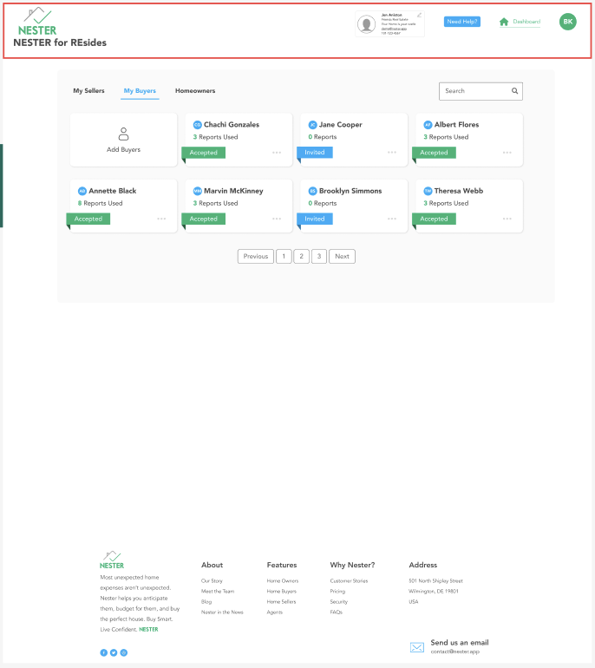Open the Home Buyers footer link
Image resolution: width=595 pixels, height=668 pixels.
coord(282,592)
